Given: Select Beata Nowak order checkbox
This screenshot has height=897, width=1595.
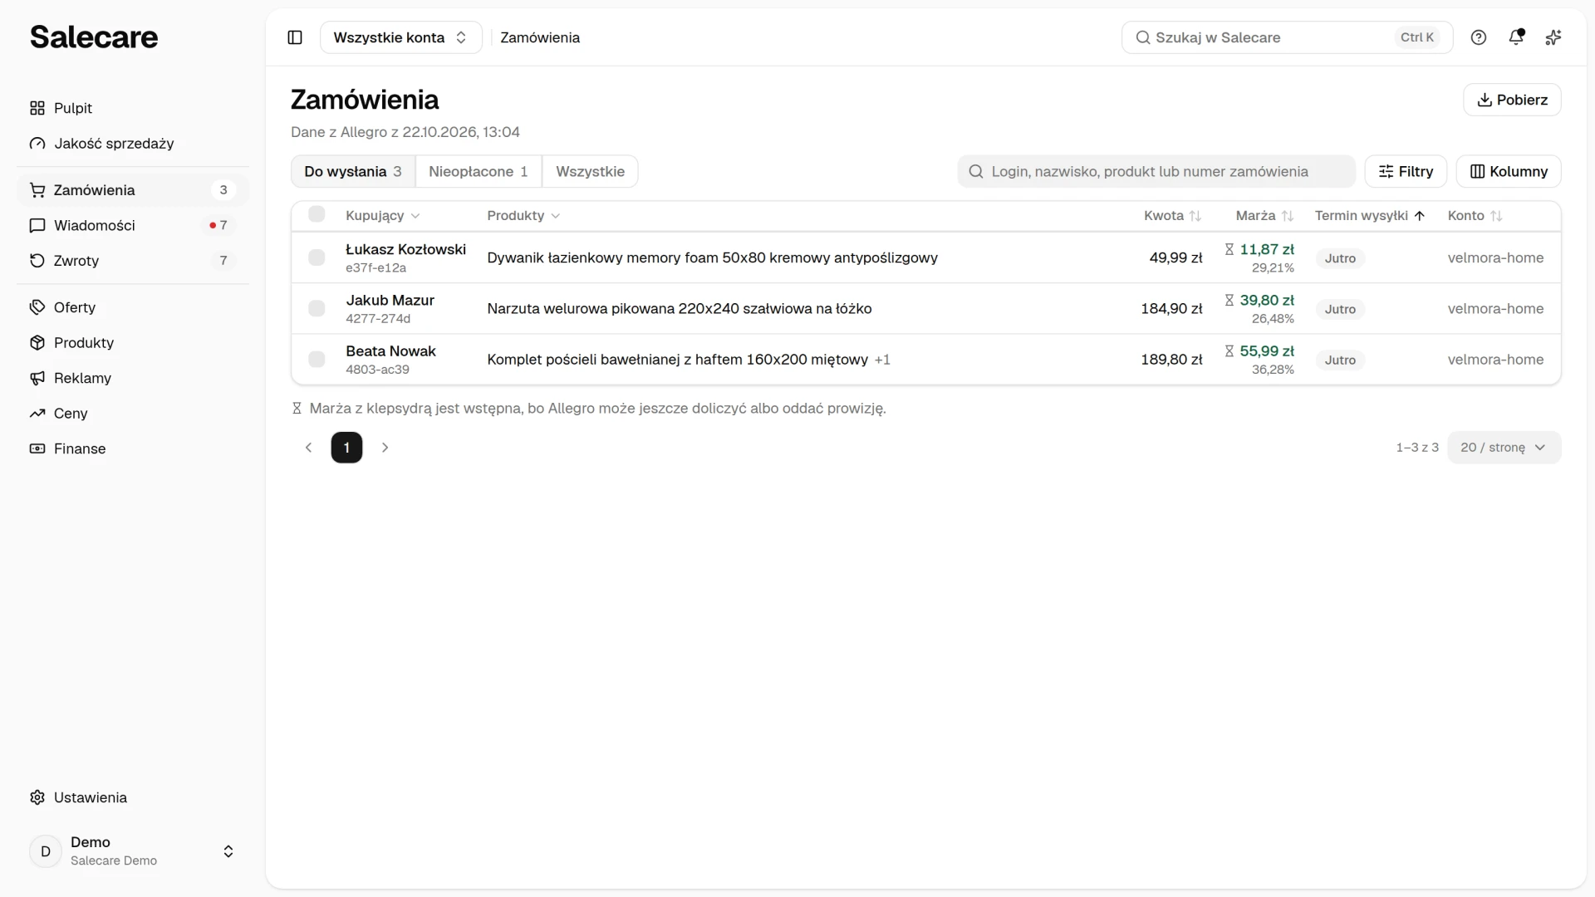Looking at the screenshot, I should [x=317, y=360].
